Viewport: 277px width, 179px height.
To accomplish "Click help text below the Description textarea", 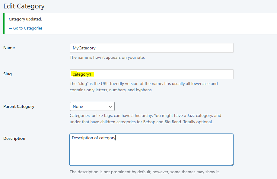I will click(x=145, y=172).
